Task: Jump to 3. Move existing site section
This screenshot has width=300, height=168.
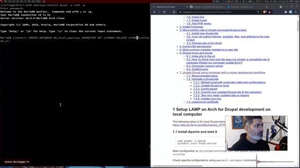Action: point(213,30)
